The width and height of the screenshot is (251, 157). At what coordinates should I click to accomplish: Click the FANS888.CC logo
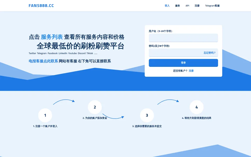[x=41, y=5]
